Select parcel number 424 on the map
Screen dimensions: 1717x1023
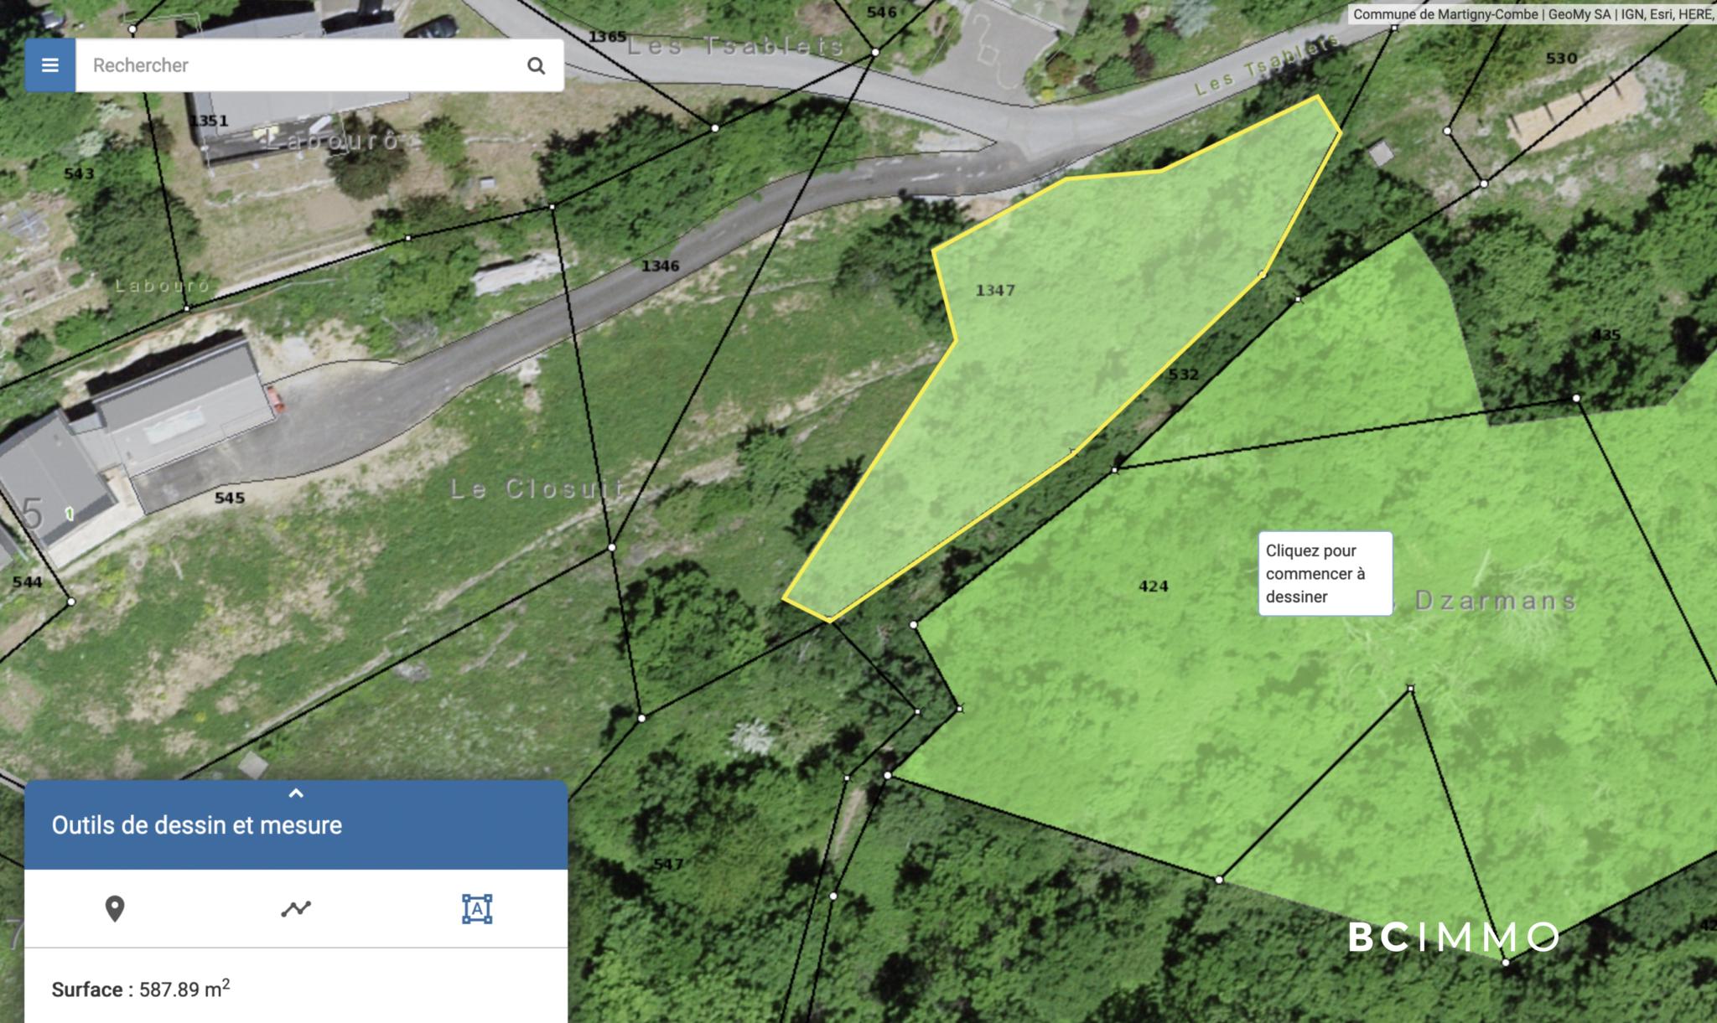pyautogui.click(x=1153, y=586)
